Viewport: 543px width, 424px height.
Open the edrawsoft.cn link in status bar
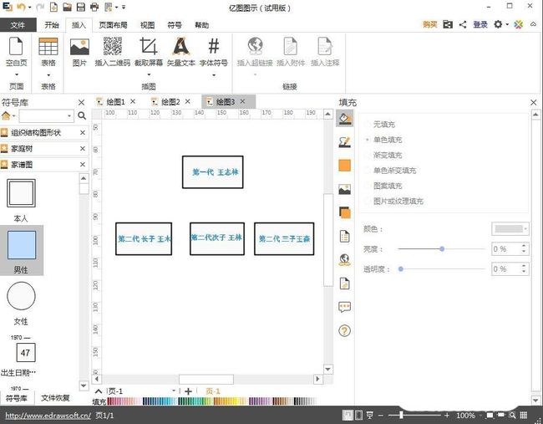point(48,416)
